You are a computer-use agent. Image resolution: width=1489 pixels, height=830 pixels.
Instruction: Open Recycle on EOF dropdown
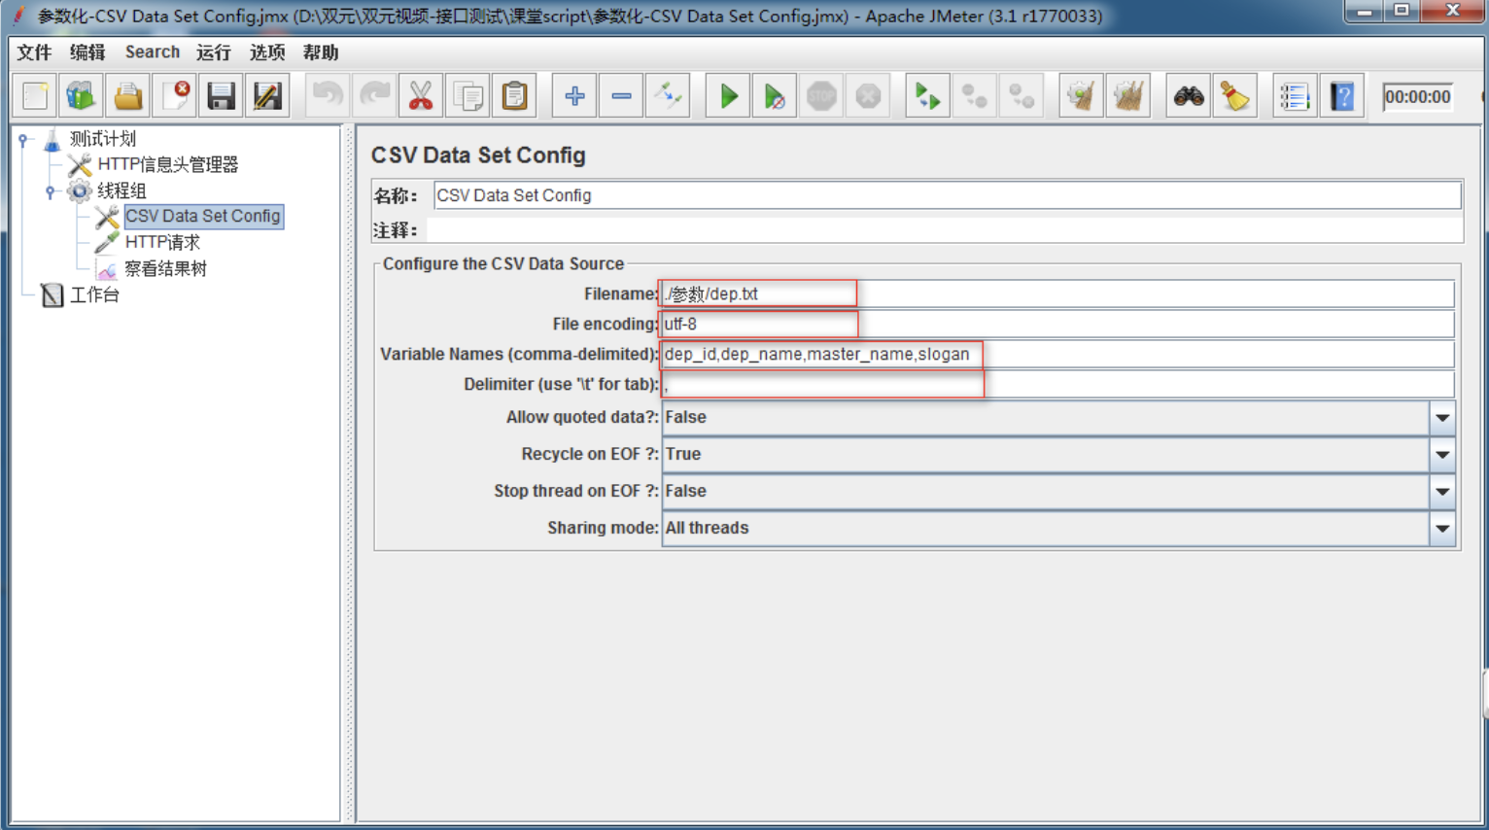coord(1442,455)
